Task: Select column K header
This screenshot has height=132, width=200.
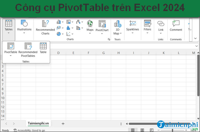Action: click(163, 53)
